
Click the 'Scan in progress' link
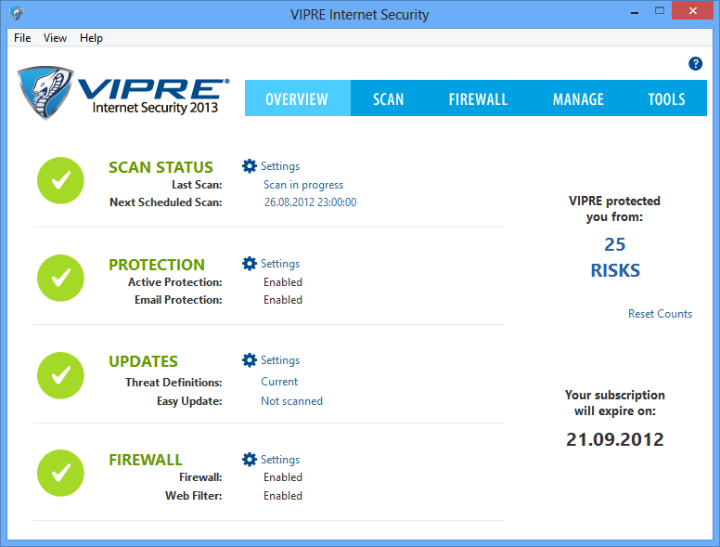(303, 185)
